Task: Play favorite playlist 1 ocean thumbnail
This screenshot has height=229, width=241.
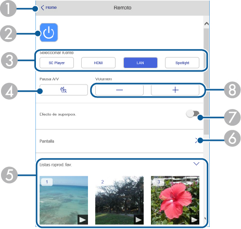Action: [x=64, y=200]
